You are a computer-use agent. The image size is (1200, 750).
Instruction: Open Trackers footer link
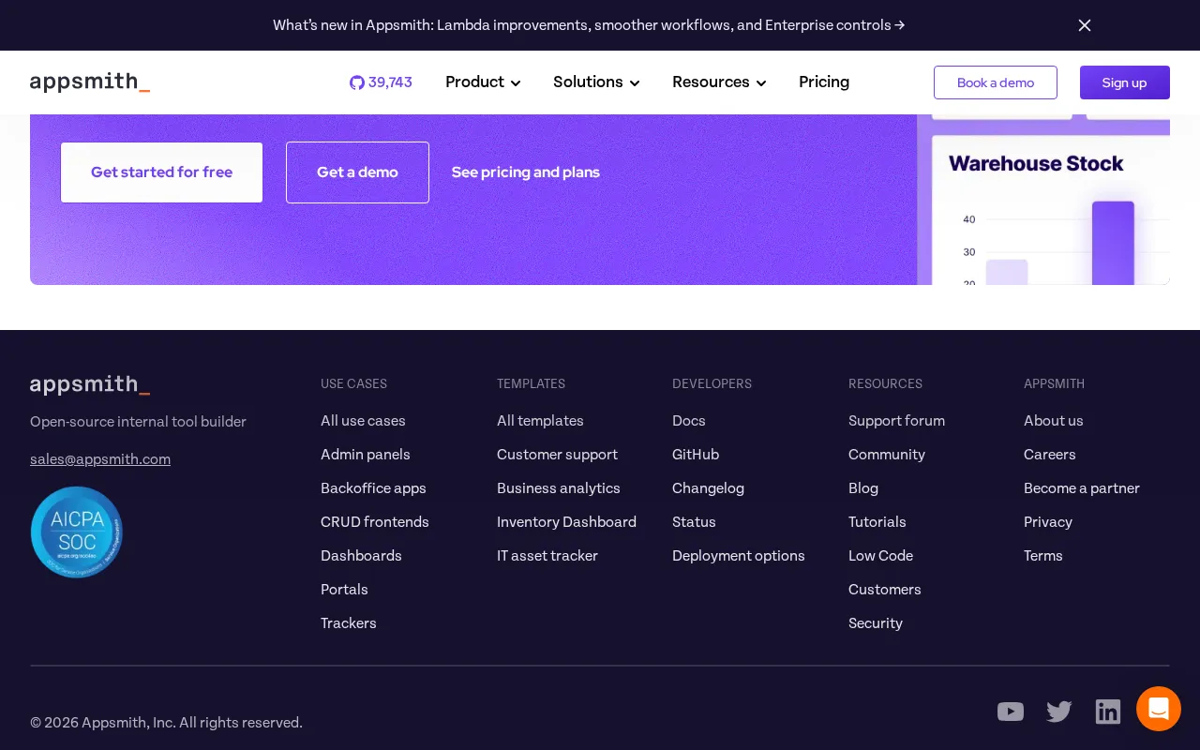[349, 623]
